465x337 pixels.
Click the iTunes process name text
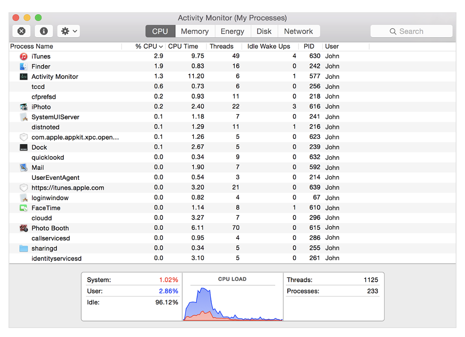[x=41, y=56]
